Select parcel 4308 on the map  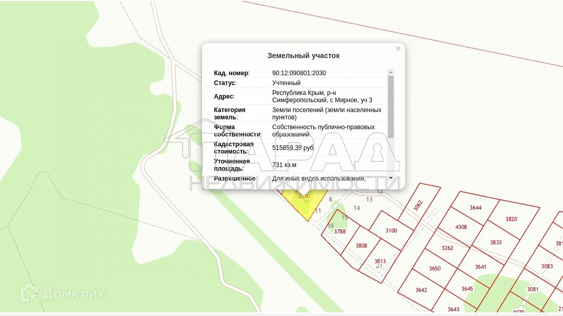[461, 227]
